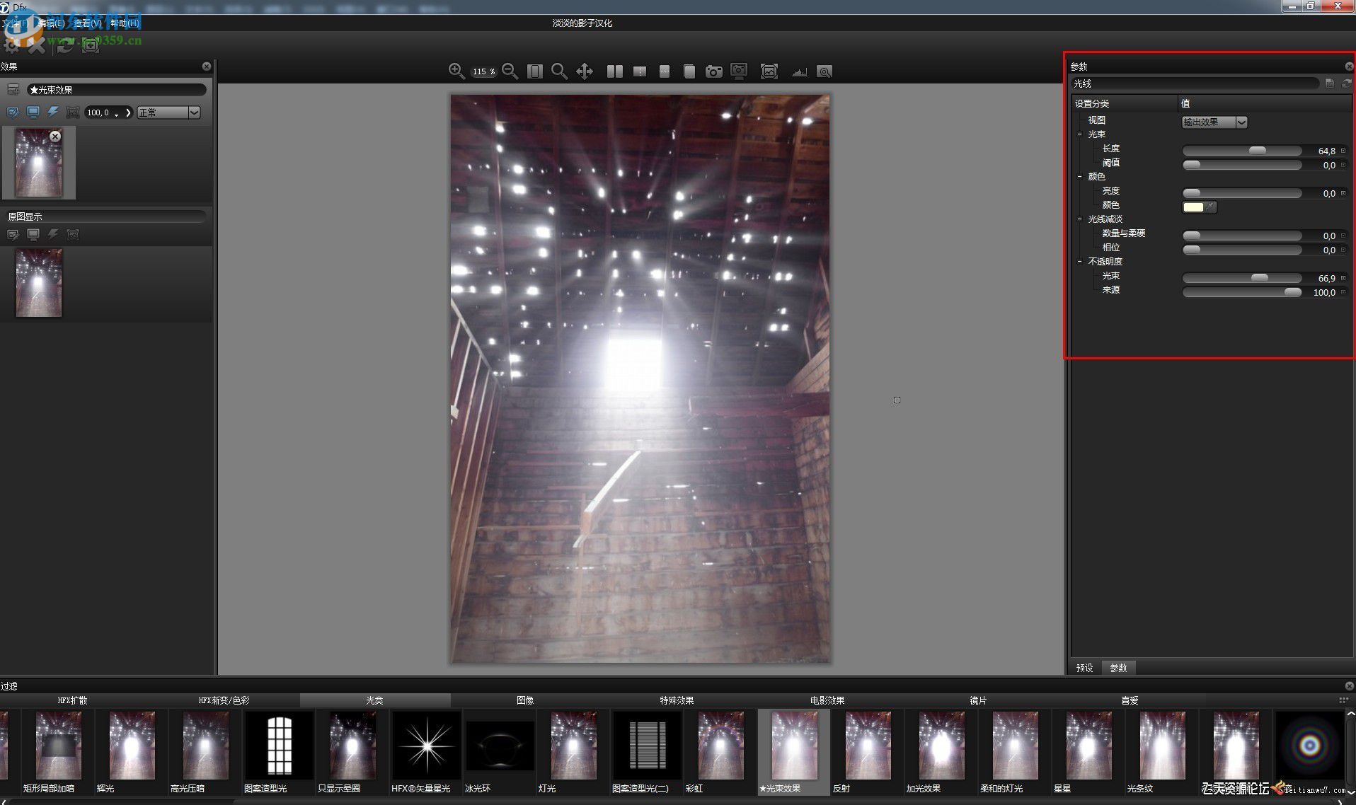Open the 正常 blend mode dropdown
Image resolution: width=1356 pixels, height=805 pixels.
click(194, 112)
